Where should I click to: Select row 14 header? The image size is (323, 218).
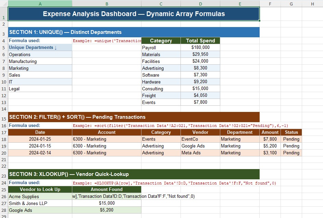click(4, 109)
